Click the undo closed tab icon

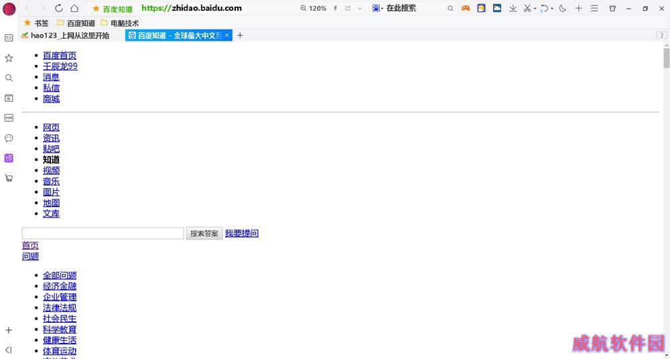click(544, 8)
